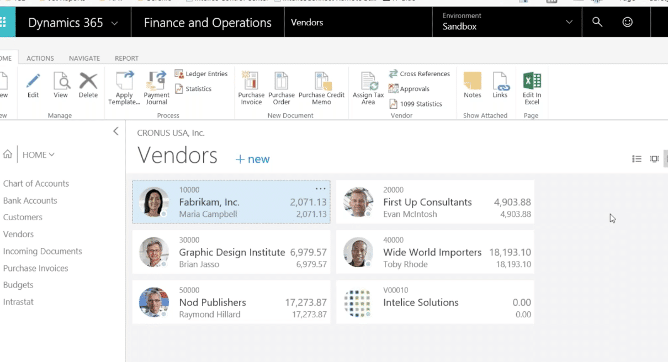This screenshot has height=362, width=668.
Task: Click Ledger Entries in the ribbon
Action: (x=201, y=74)
